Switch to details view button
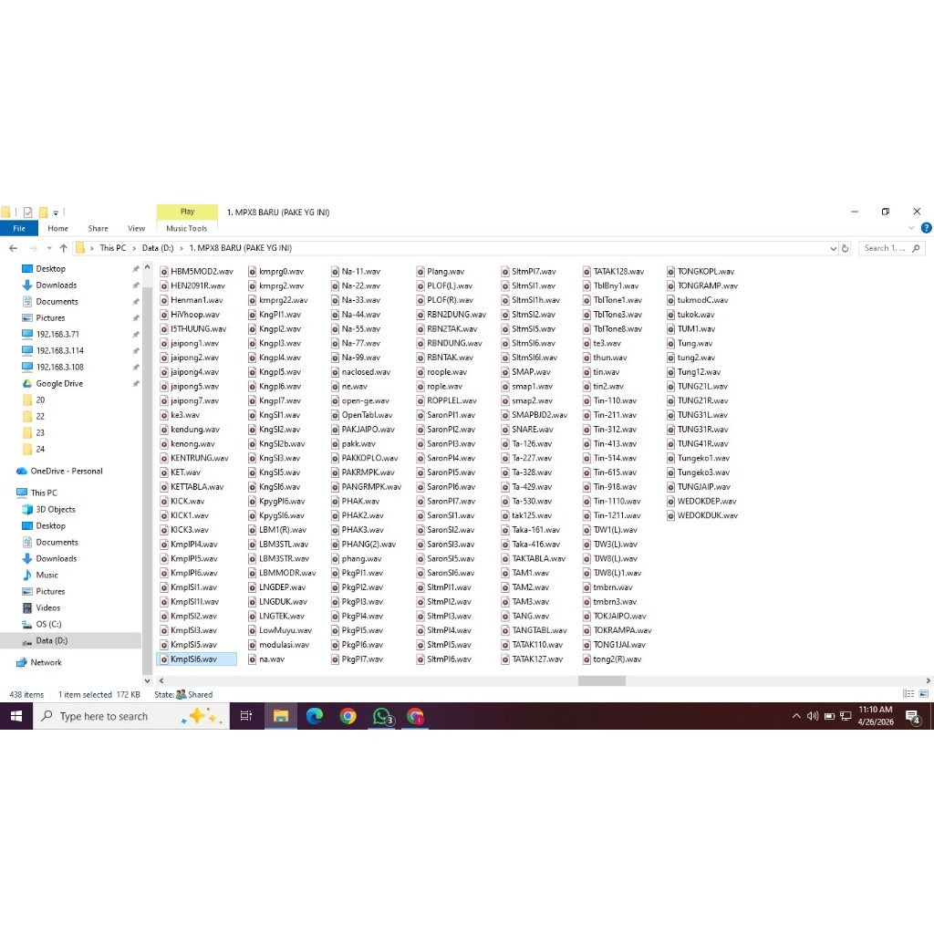This screenshot has width=934, height=934. coord(908,694)
